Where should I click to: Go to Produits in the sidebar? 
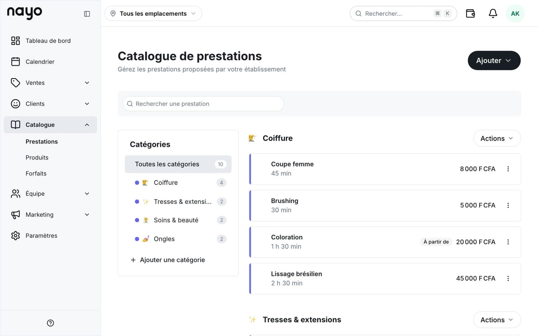point(37,158)
